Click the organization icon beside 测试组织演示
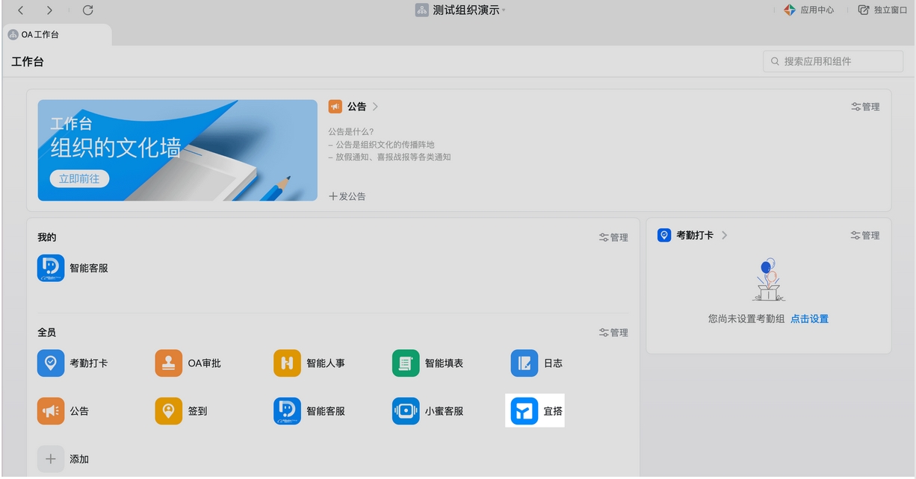 422,10
